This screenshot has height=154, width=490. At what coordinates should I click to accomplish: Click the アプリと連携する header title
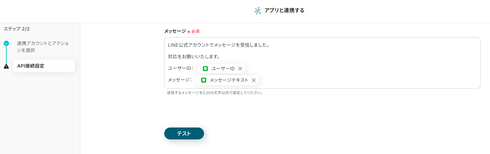284,11
